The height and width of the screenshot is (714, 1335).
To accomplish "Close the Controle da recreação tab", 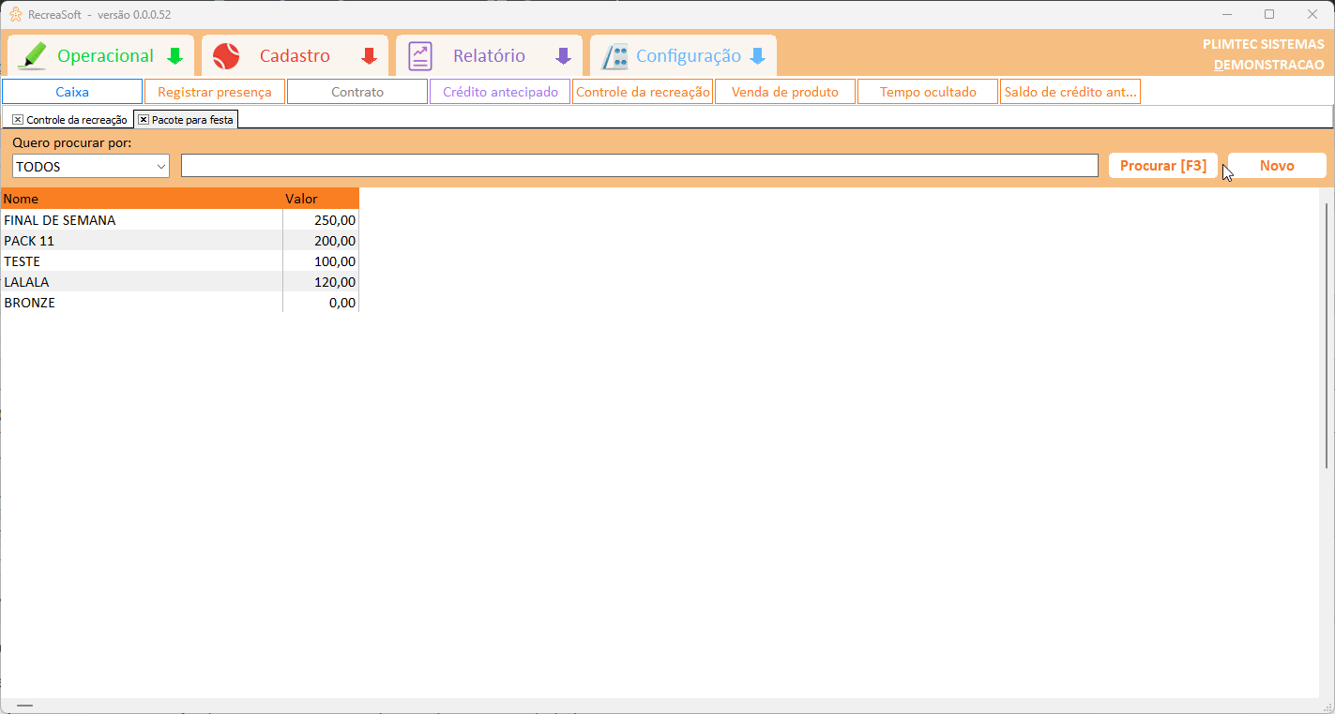I will [18, 120].
